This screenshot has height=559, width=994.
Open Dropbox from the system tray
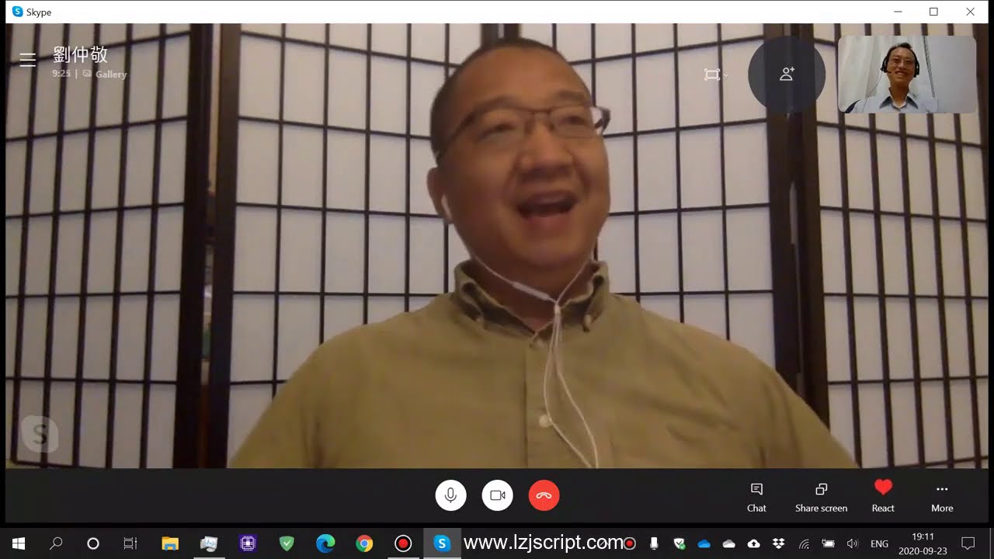779,543
